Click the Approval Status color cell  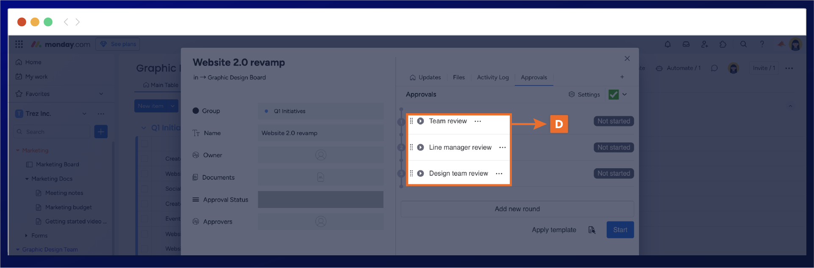coord(320,200)
